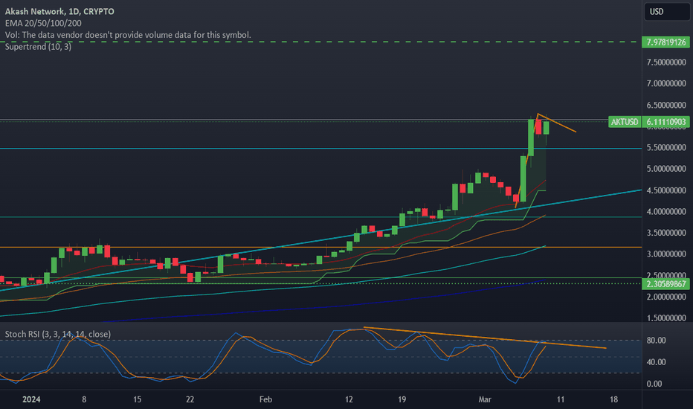The height and width of the screenshot is (409, 693).
Task: Click date label 12 on time axis
Action: coord(349,399)
